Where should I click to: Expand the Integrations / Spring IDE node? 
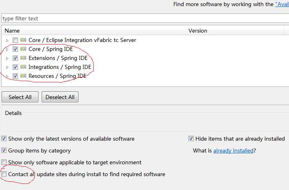7,67
